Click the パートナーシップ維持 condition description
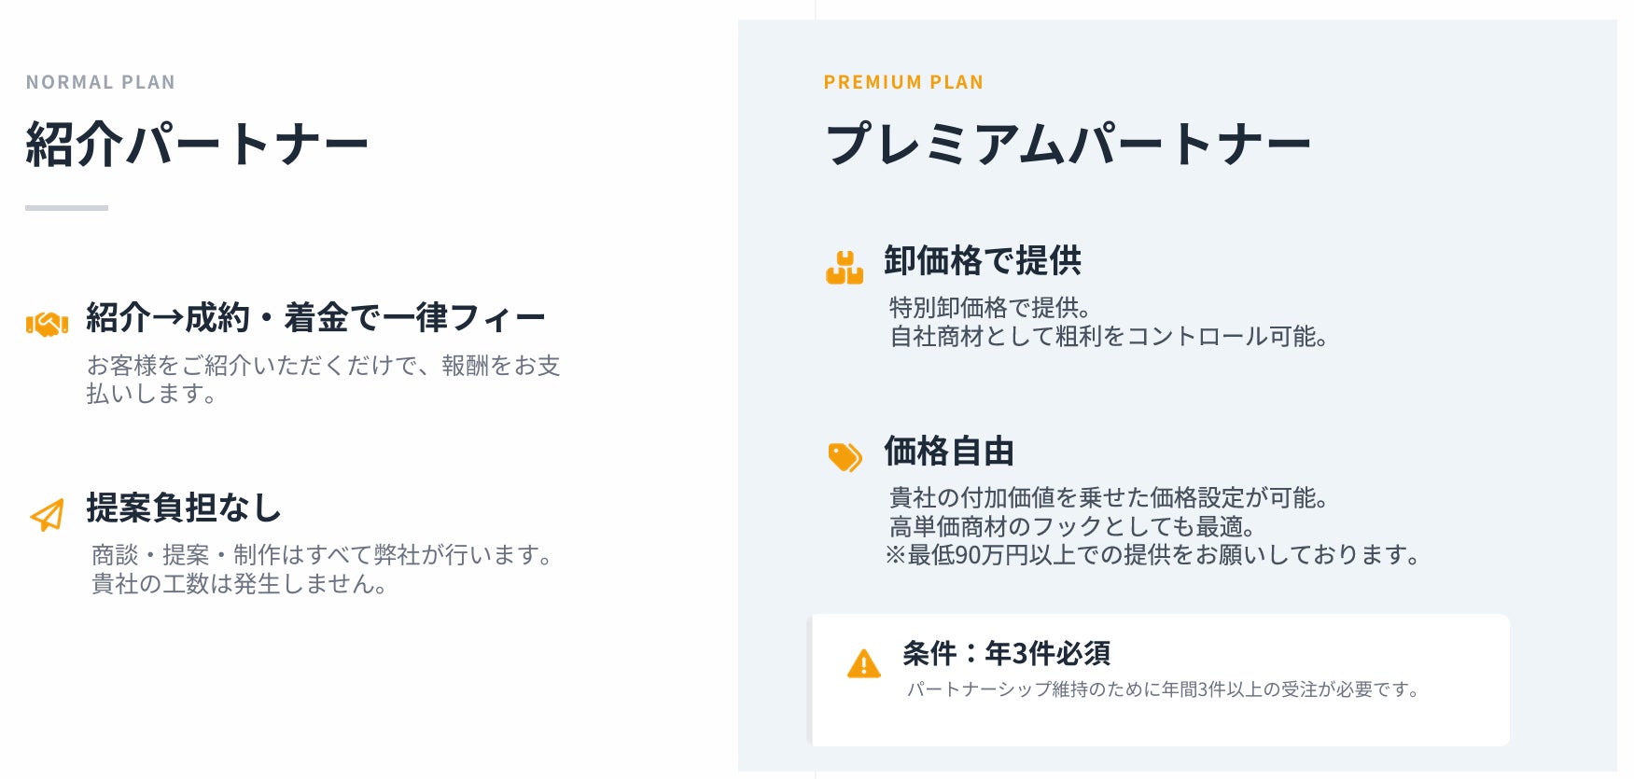This screenshot has height=779, width=1634. 1163,689
